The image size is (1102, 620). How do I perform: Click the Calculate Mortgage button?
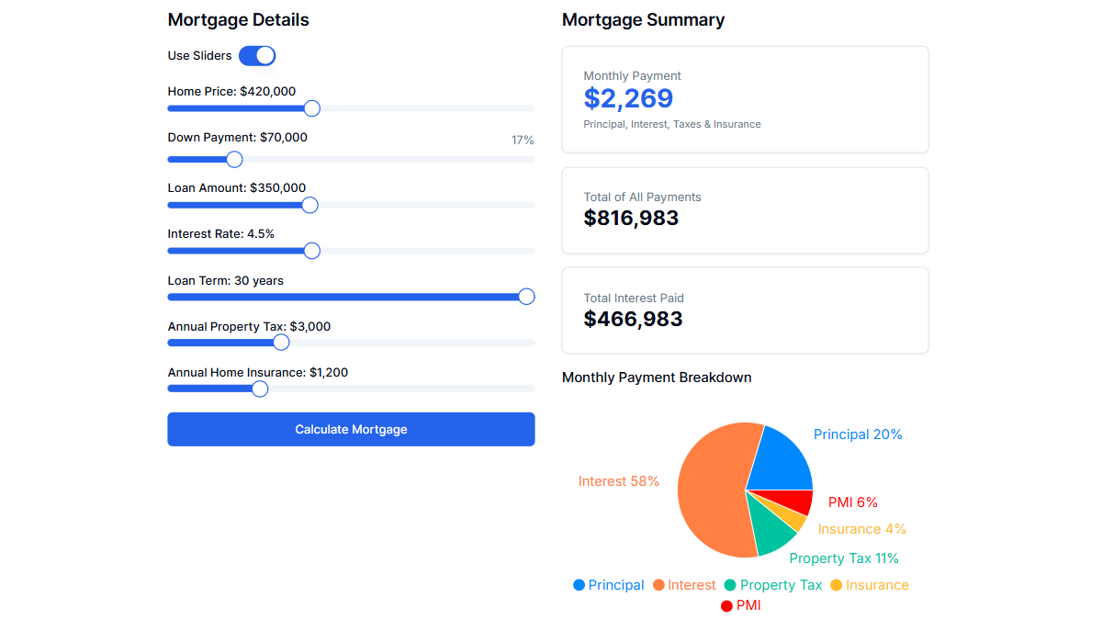coord(351,429)
